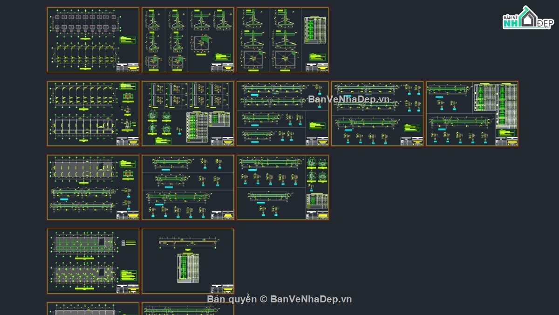The height and width of the screenshot is (315, 559).
Task: Select fourth sheet in second row
Action: tap(377, 114)
